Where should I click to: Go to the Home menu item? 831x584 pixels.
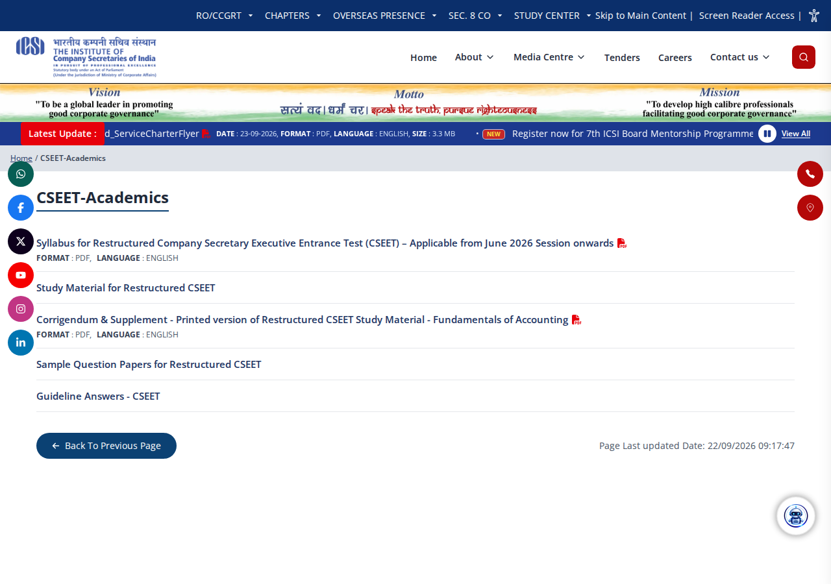[423, 58]
